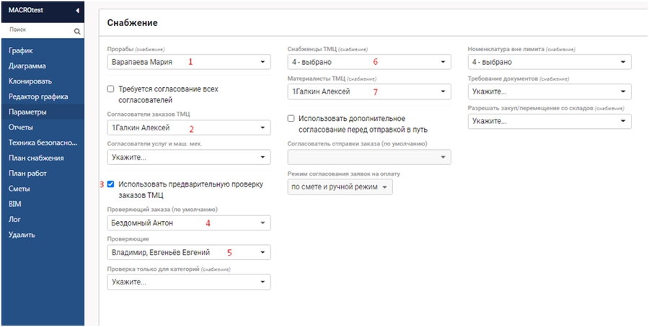The width and height of the screenshot is (649, 327).
Task: Toggle 'Использовать предварительную проверку заказов ТМЦ'
Action: (111, 184)
